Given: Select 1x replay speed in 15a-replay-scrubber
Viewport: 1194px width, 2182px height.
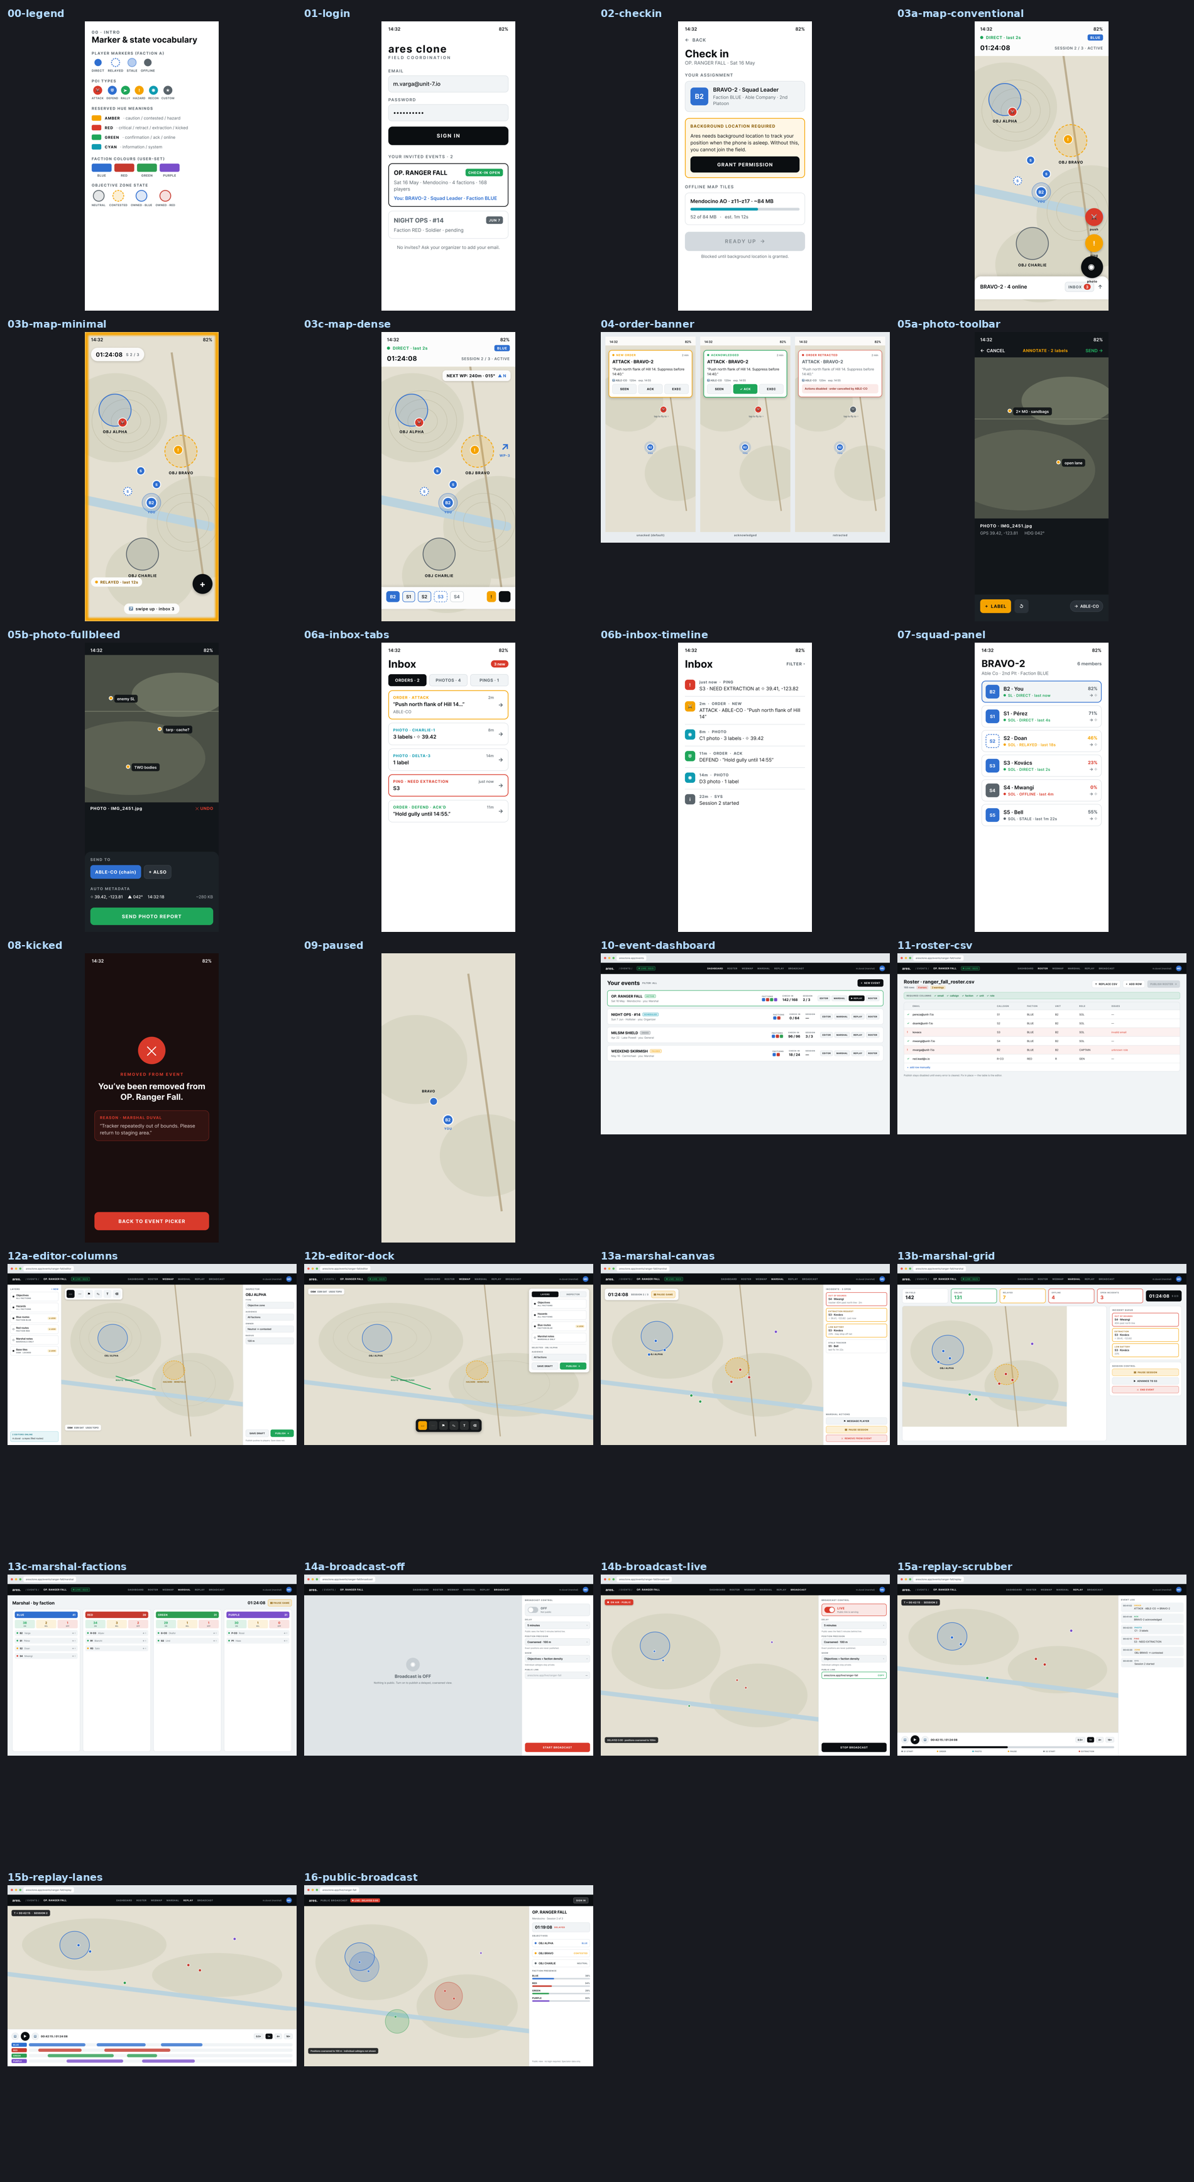Looking at the screenshot, I should click(x=1091, y=1740).
